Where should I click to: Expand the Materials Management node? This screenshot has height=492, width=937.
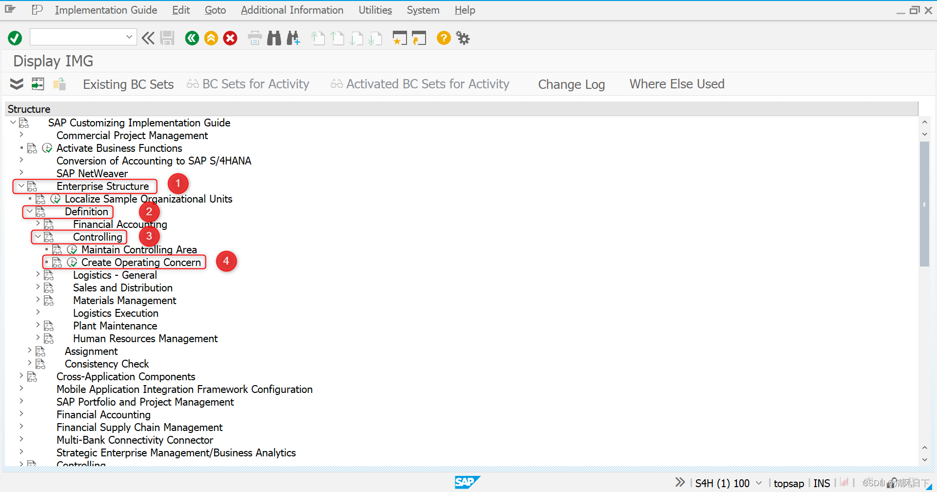tap(38, 300)
